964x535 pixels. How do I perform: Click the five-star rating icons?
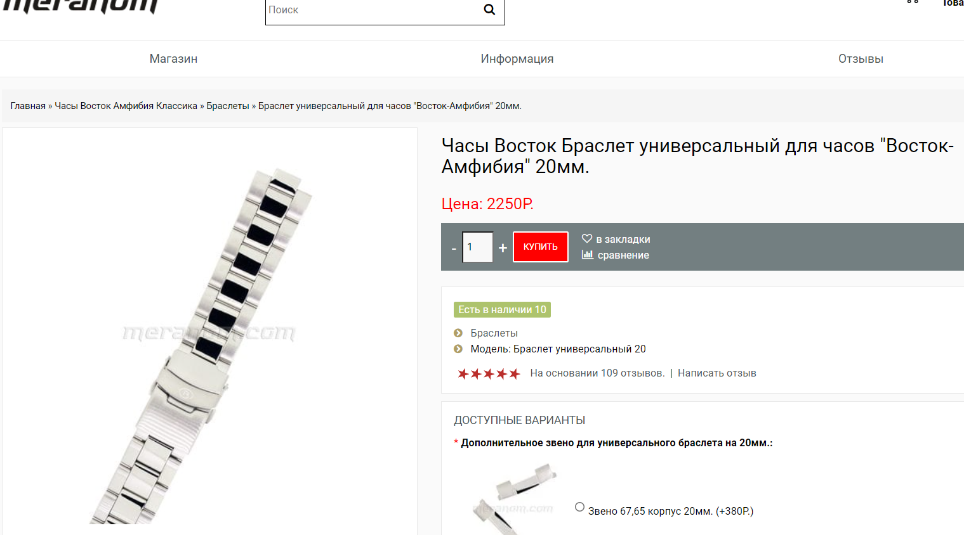click(489, 373)
